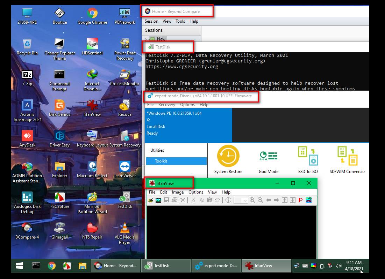Image resolution: width=385 pixels, height=279 pixels.
Task: Click the Open file icon in IrfanView toolbar
Action: click(150, 200)
